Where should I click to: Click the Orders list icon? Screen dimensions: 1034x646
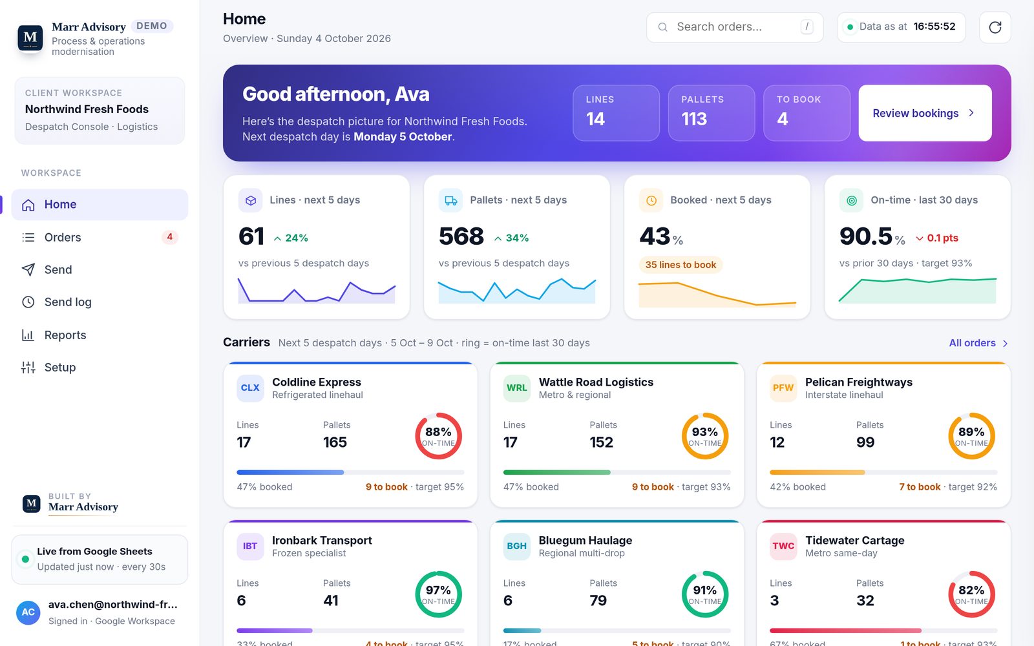(28, 237)
